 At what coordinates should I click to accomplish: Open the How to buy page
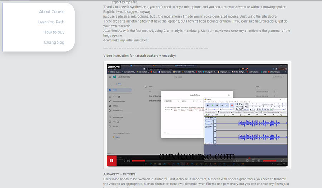pyautogui.click(x=54, y=32)
